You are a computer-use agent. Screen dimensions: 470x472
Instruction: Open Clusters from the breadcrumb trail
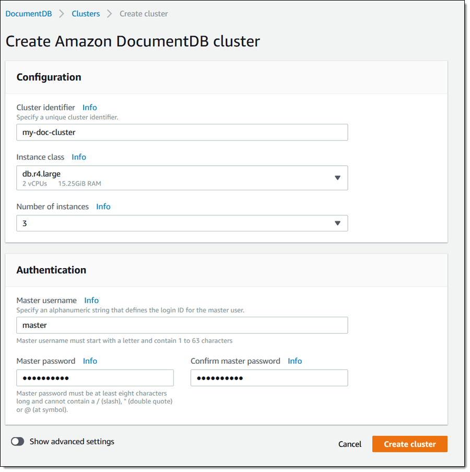[x=86, y=14]
